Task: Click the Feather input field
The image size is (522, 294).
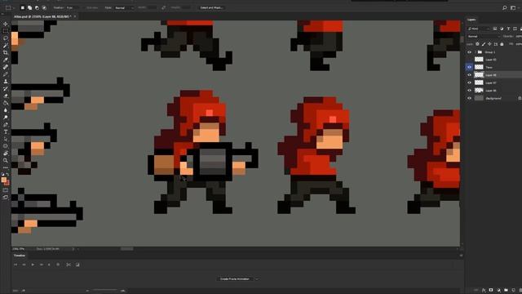Action: tap(72, 7)
